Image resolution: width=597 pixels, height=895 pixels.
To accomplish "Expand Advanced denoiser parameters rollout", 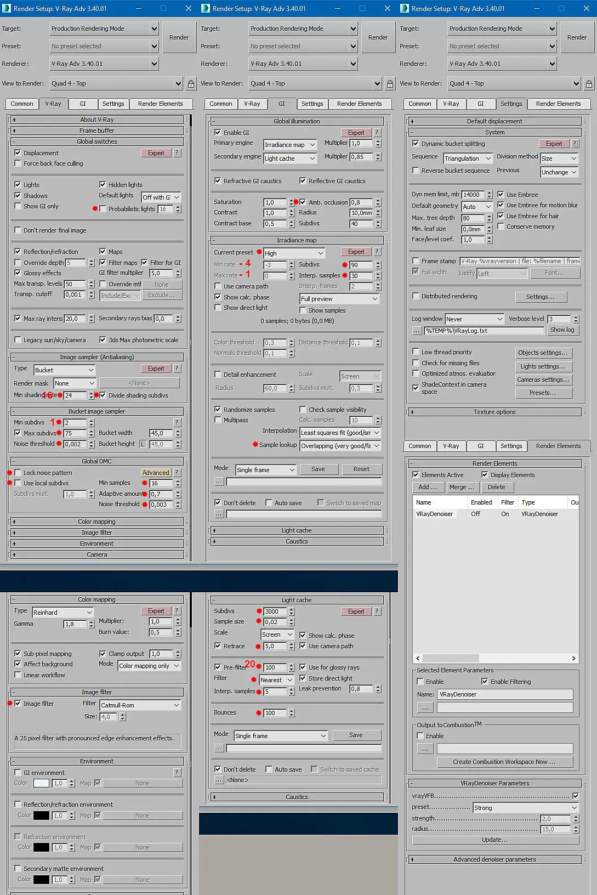I will point(494,859).
